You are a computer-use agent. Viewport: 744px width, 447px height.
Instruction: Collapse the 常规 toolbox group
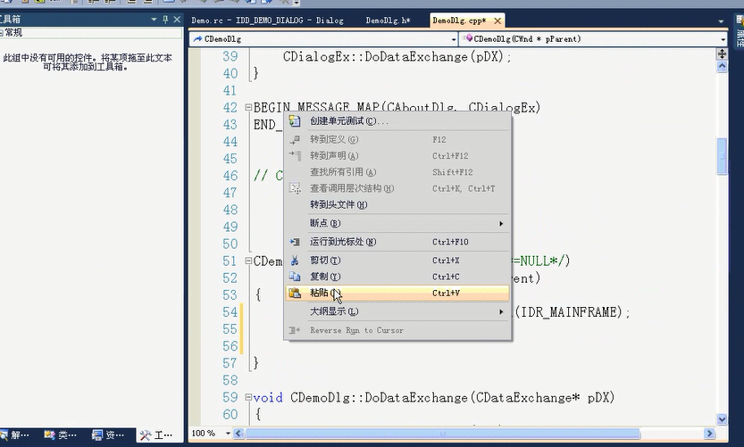[x=2, y=33]
